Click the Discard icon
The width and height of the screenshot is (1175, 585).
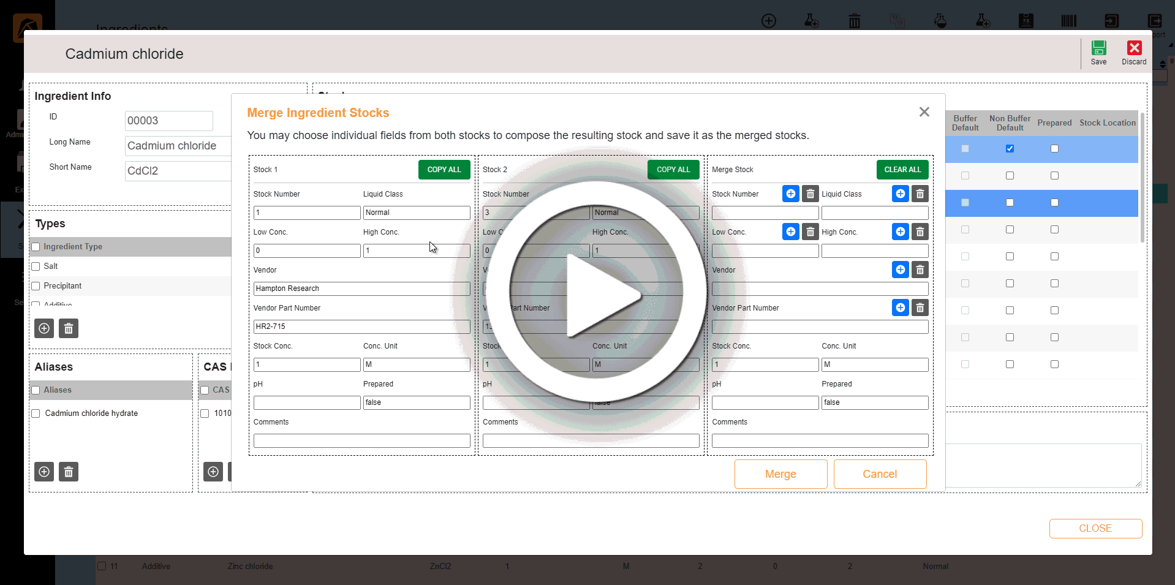[1134, 49]
